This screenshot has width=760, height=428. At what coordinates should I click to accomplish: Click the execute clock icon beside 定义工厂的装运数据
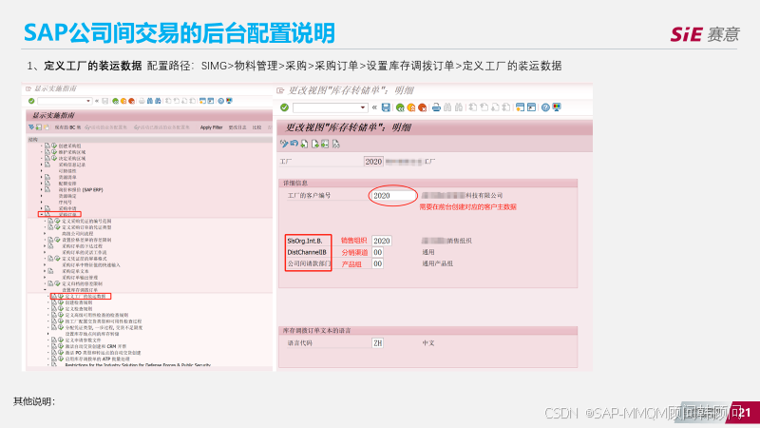[61, 296]
